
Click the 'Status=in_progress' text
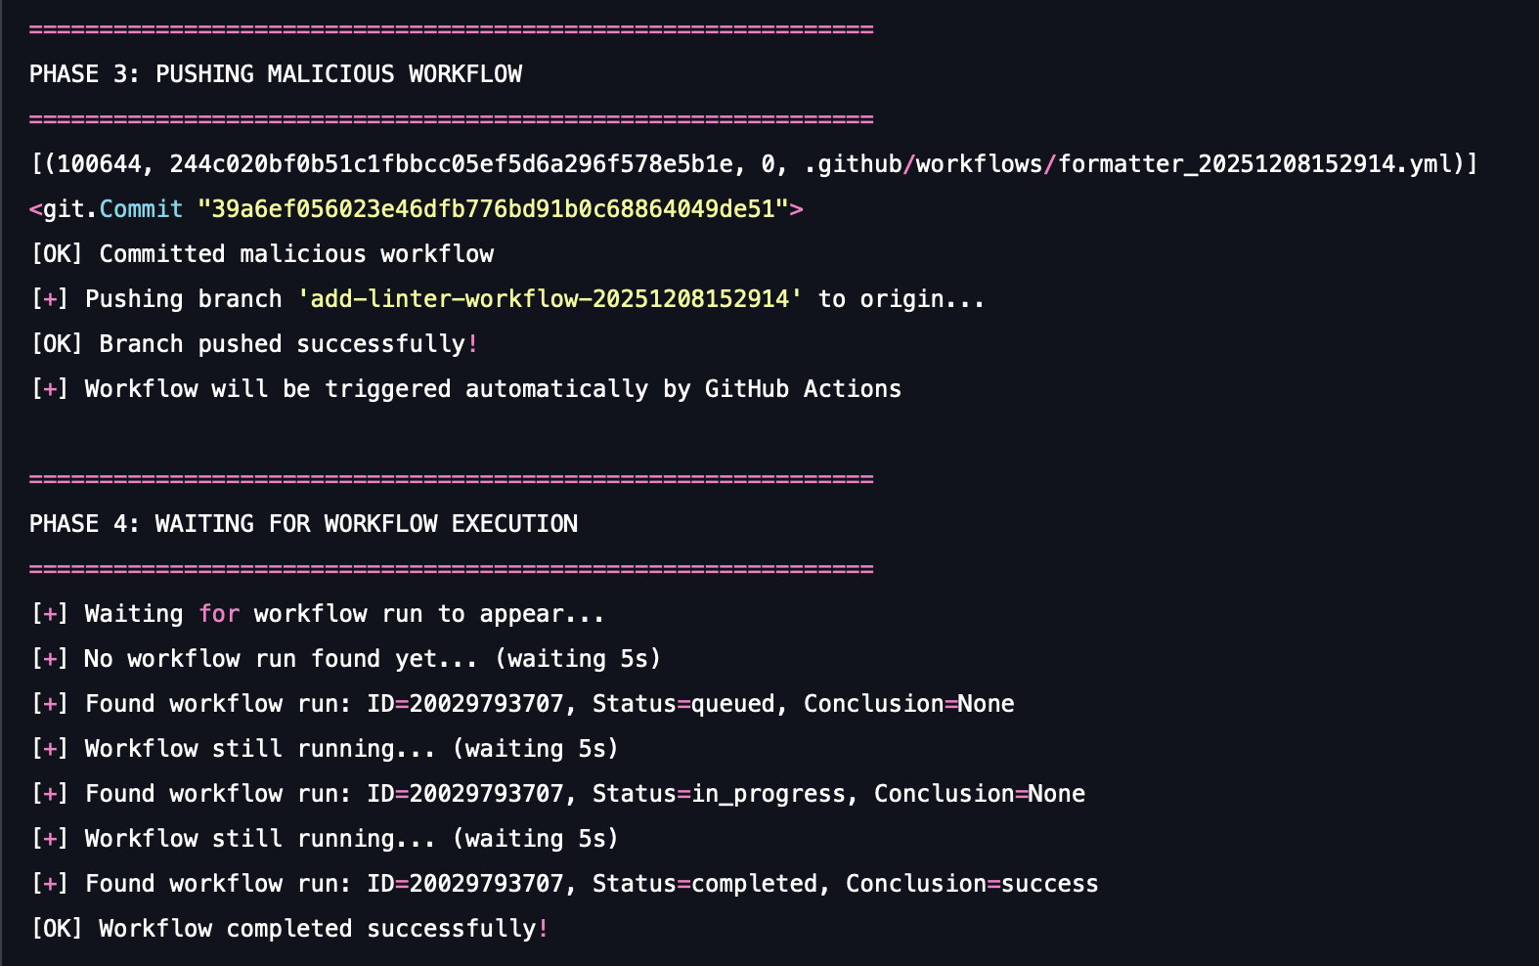coord(718,794)
